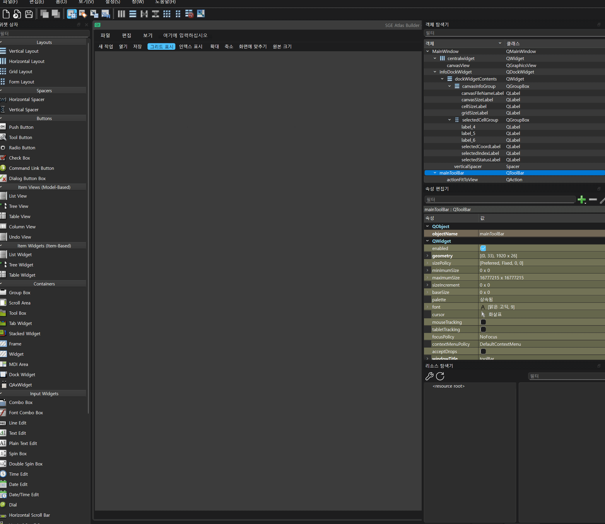Image resolution: width=605 pixels, height=524 pixels.
Task: Apply Lay Out in a Grid
Action: tap(167, 14)
